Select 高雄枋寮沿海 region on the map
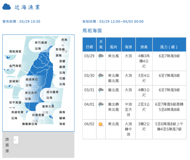 [17, 115]
